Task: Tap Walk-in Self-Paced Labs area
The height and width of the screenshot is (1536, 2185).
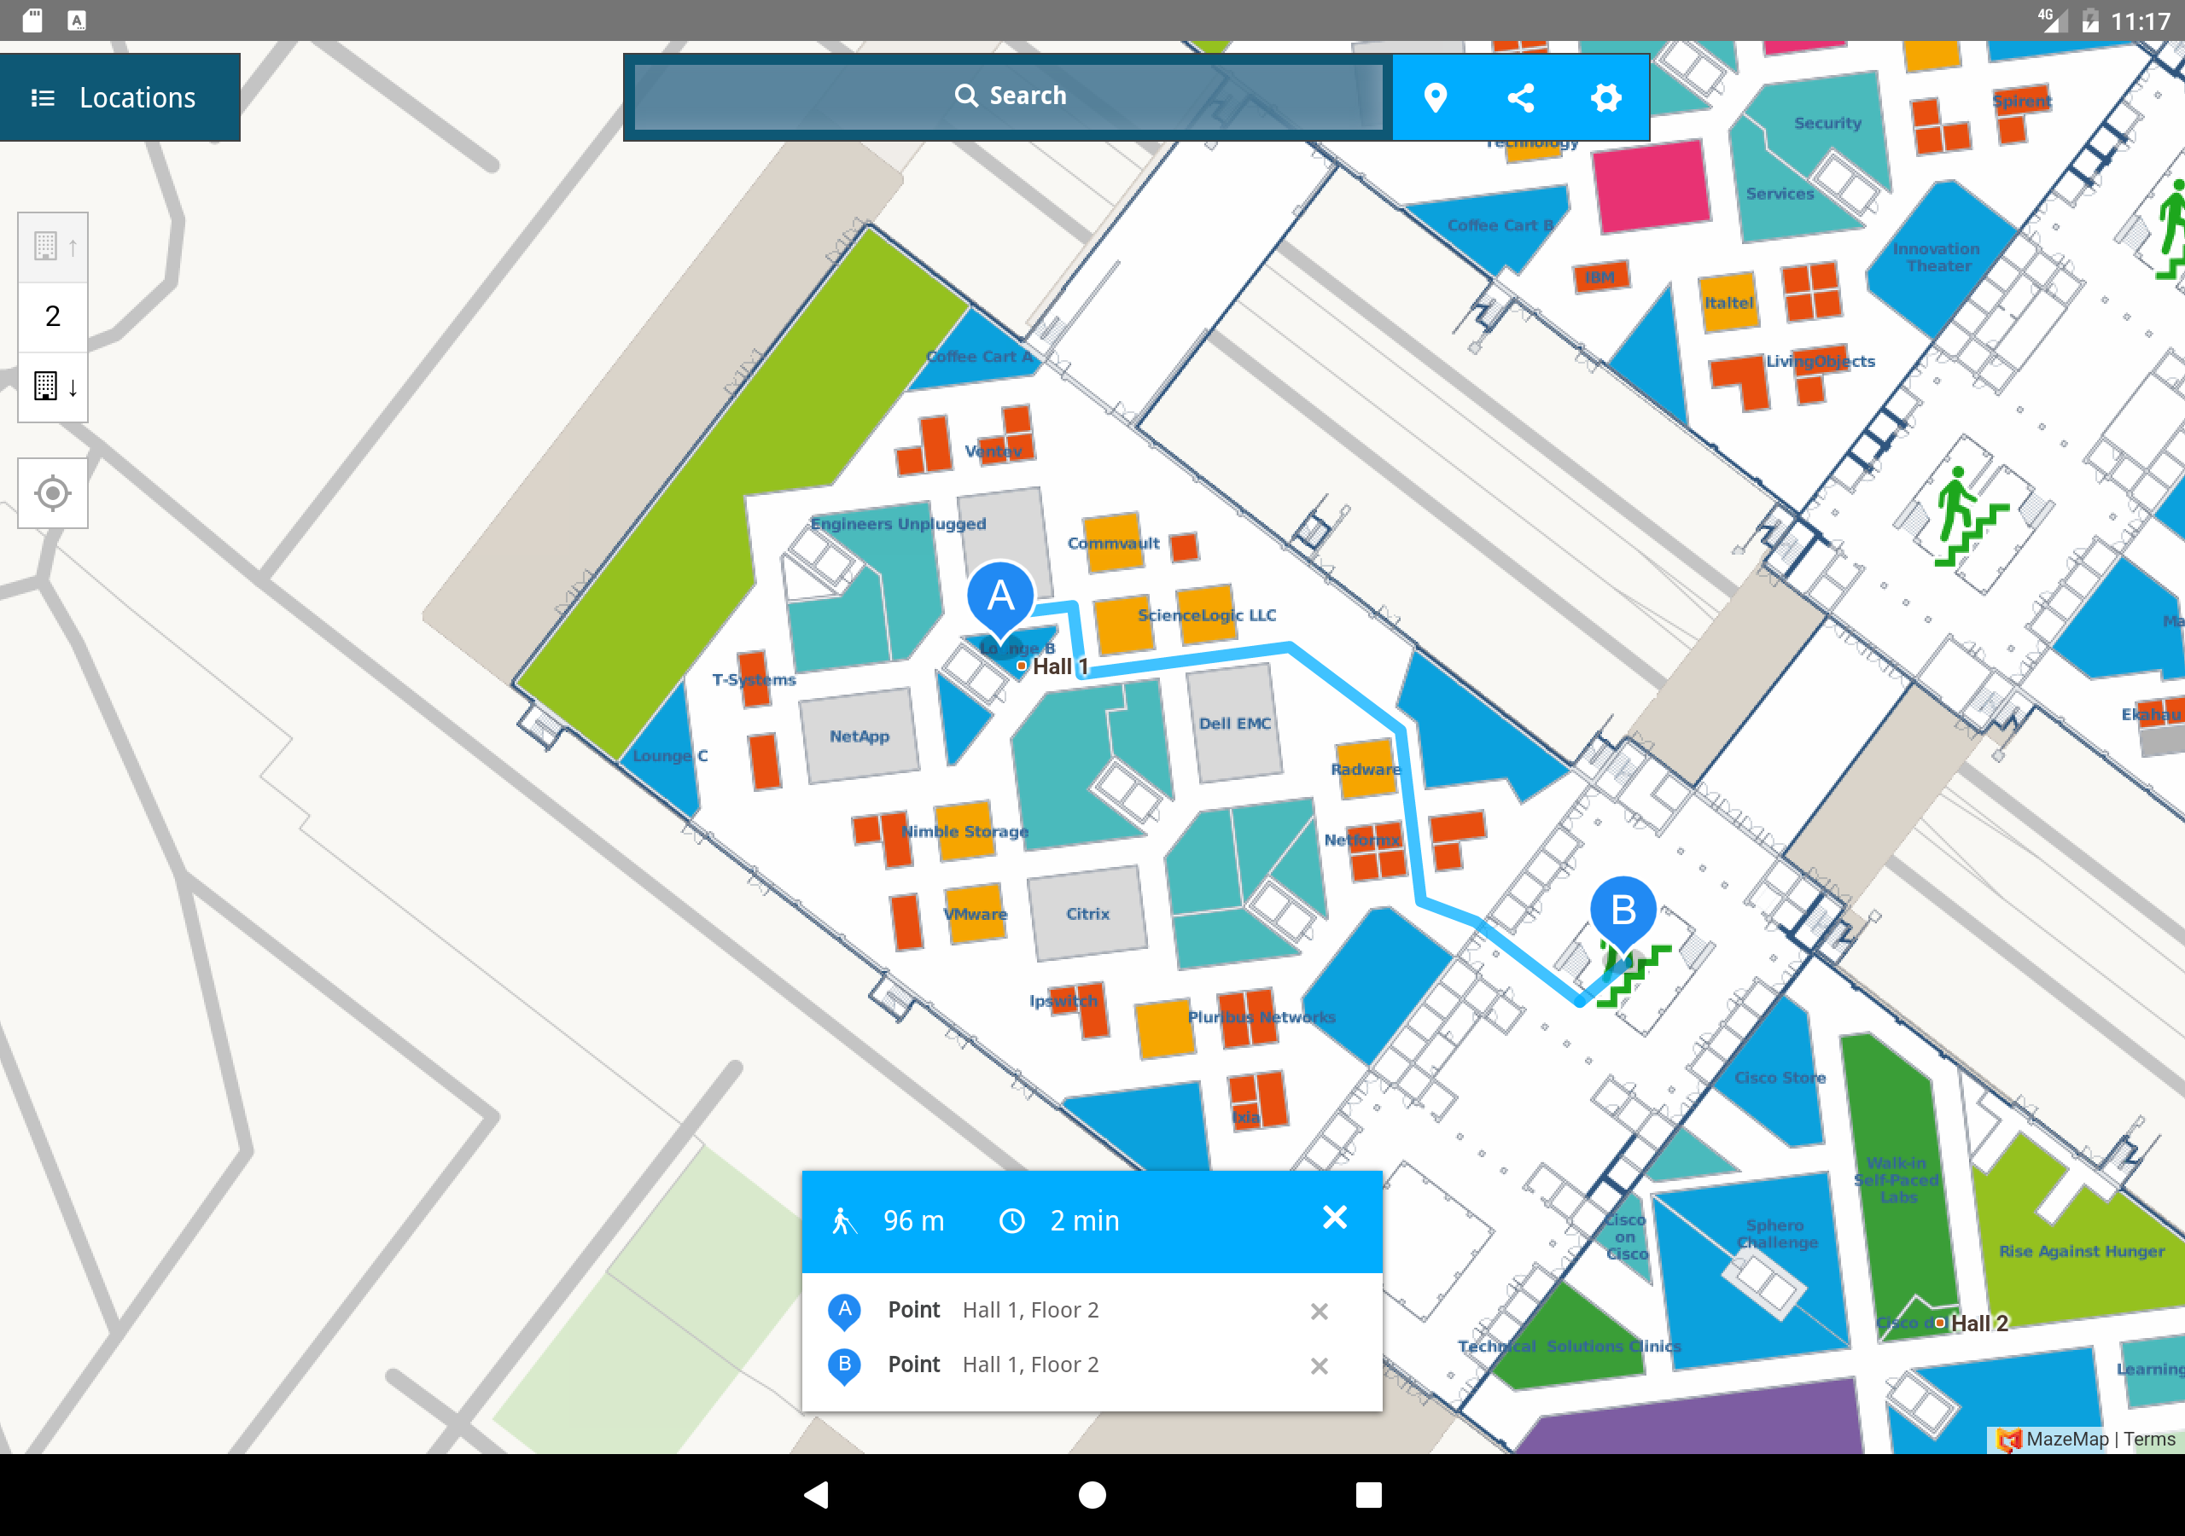Action: (x=1897, y=1180)
